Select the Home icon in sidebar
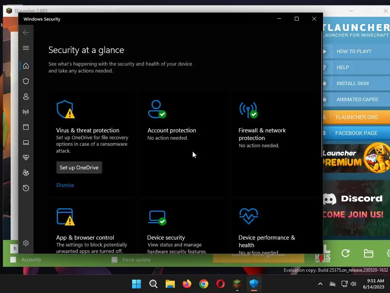 pyautogui.click(x=26, y=66)
